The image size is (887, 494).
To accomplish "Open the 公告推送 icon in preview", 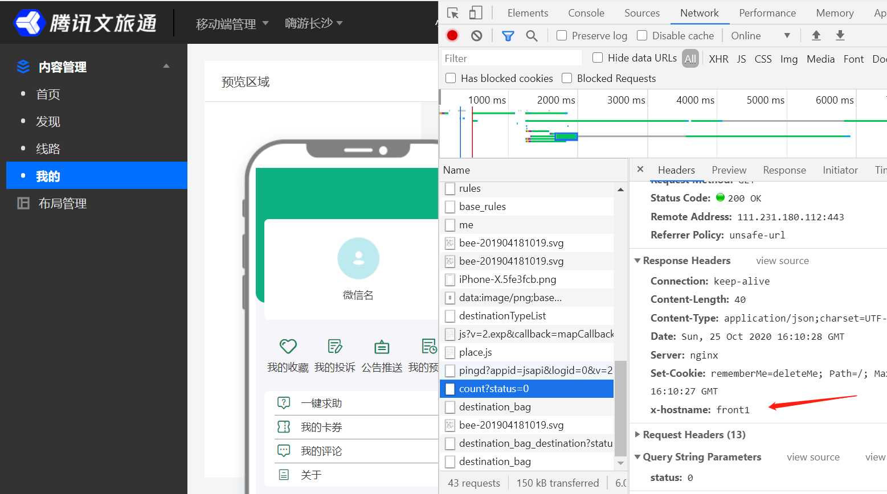I will pos(381,346).
